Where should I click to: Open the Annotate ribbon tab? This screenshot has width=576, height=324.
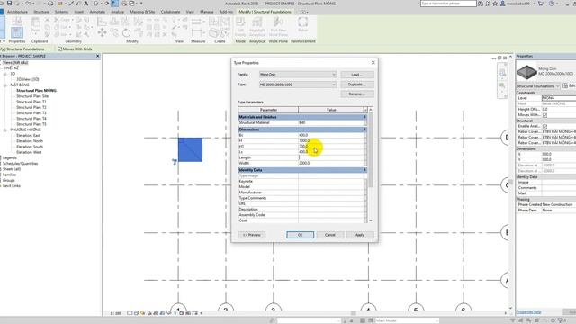[97, 12]
